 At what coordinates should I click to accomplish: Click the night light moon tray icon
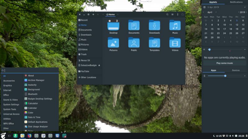(x=214, y=136)
